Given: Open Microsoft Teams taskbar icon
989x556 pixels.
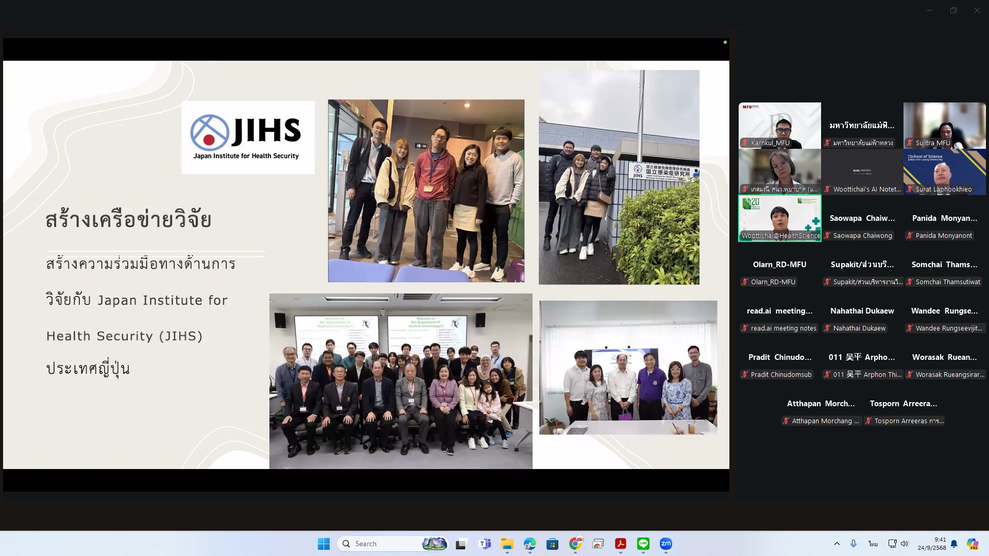Looking at the screenshot, I should click(484, 544).
